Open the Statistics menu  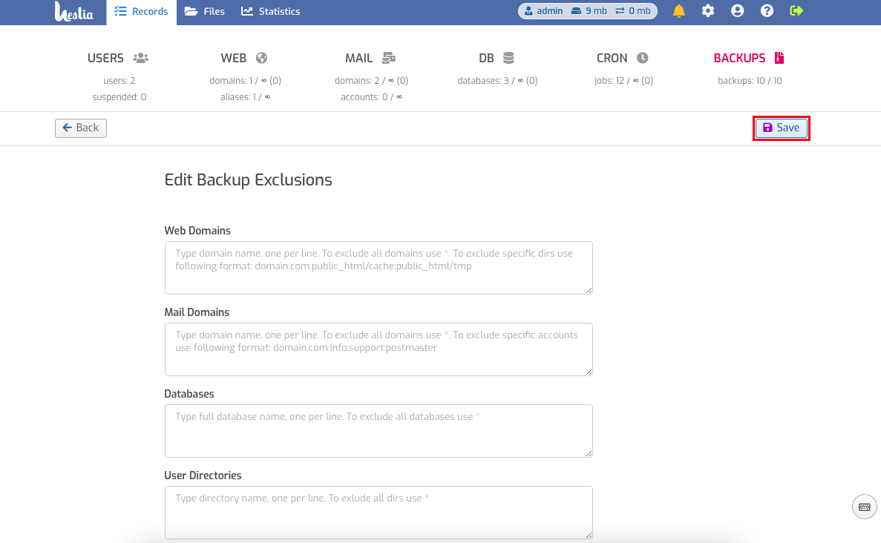coord(271,11)
